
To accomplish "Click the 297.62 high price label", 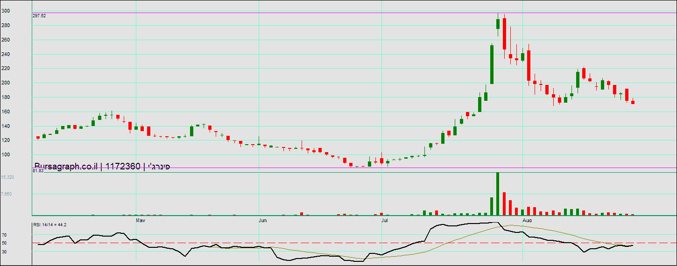I will tap(39, 16).
